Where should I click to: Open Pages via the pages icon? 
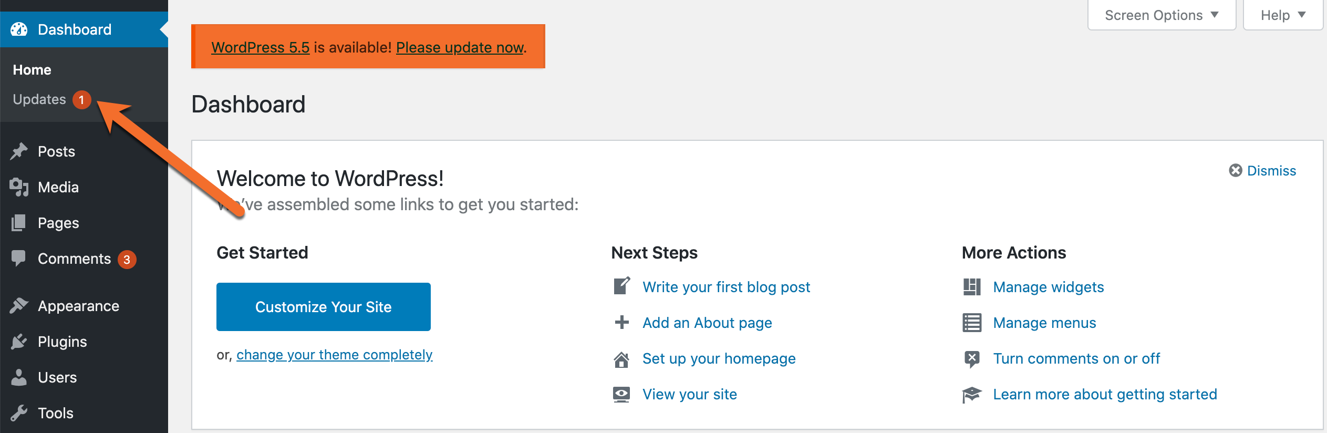coord(19,222)
